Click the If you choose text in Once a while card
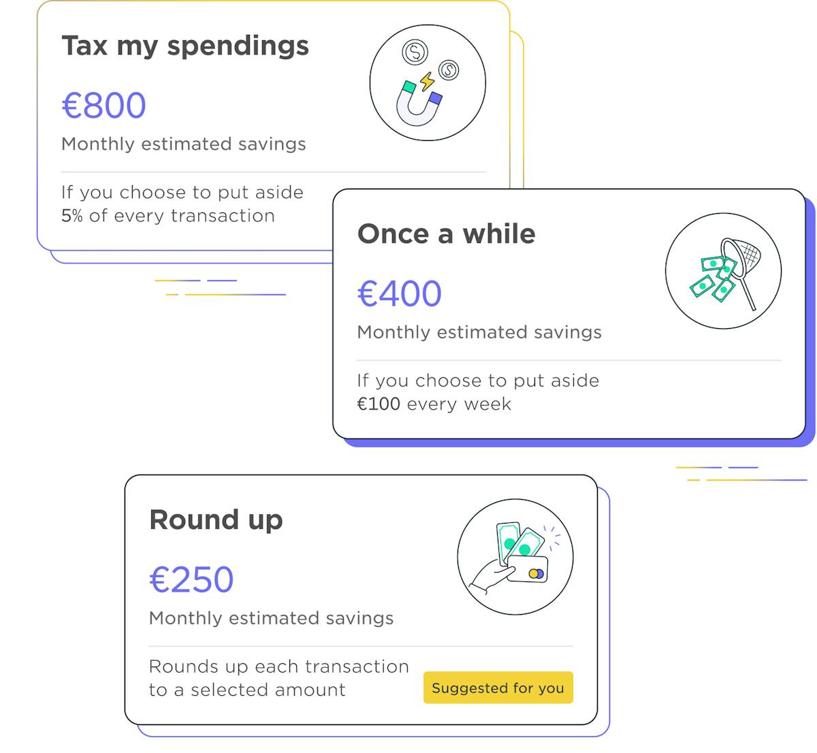The width and height of the screenshot is (817, 753). pos(478,380)
